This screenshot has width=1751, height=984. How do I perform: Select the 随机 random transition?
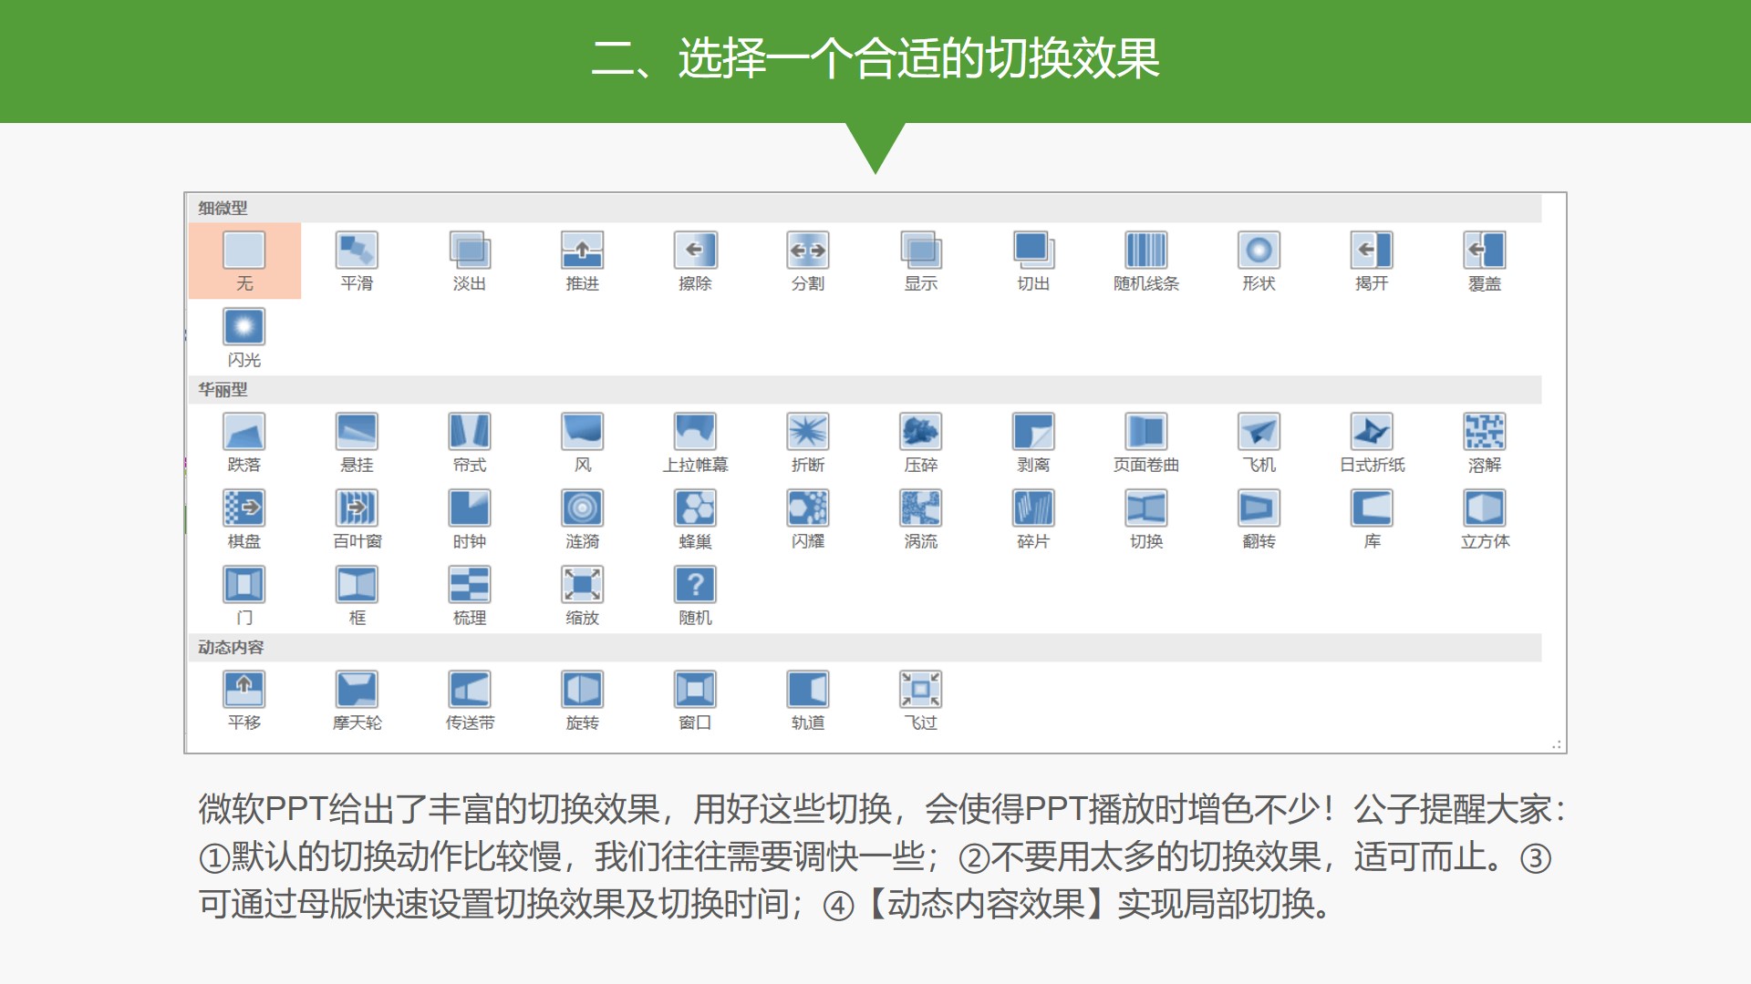[x=695, y=595]
